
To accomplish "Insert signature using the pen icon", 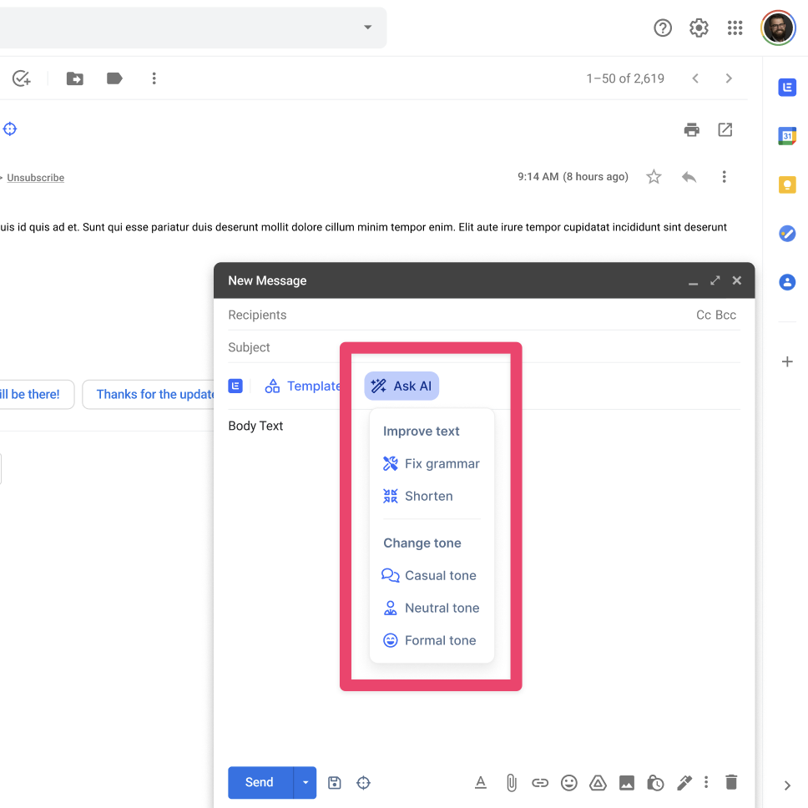I will pos(684,783).
